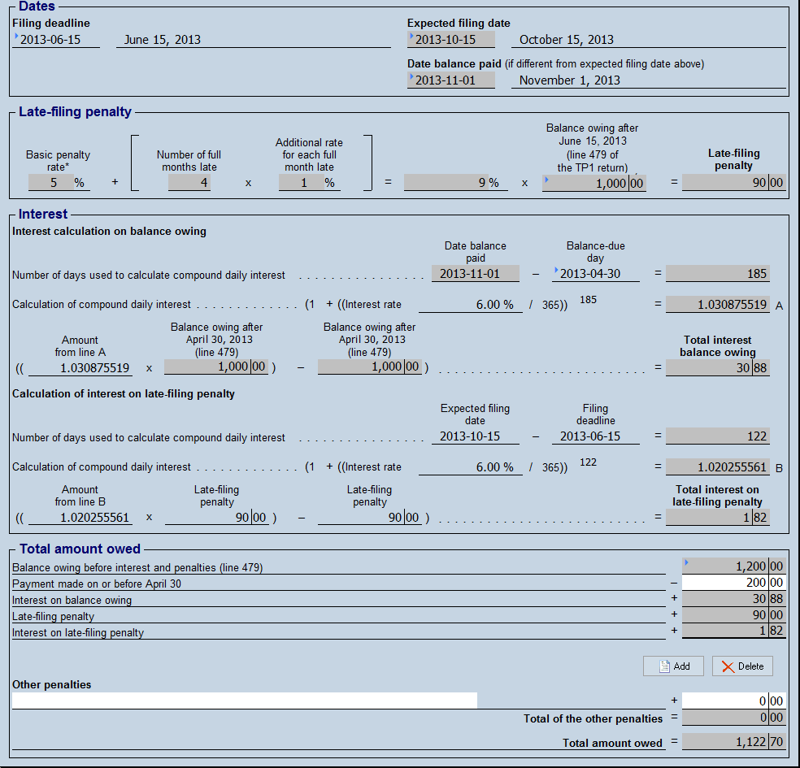Click Total of the other penalties field
The height and width of the screenshot is (768, 800).
733,717
